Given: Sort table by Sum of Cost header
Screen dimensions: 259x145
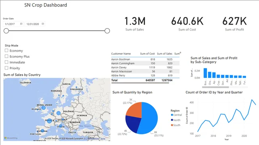Looking at the screenshot, I should [147, 54].
